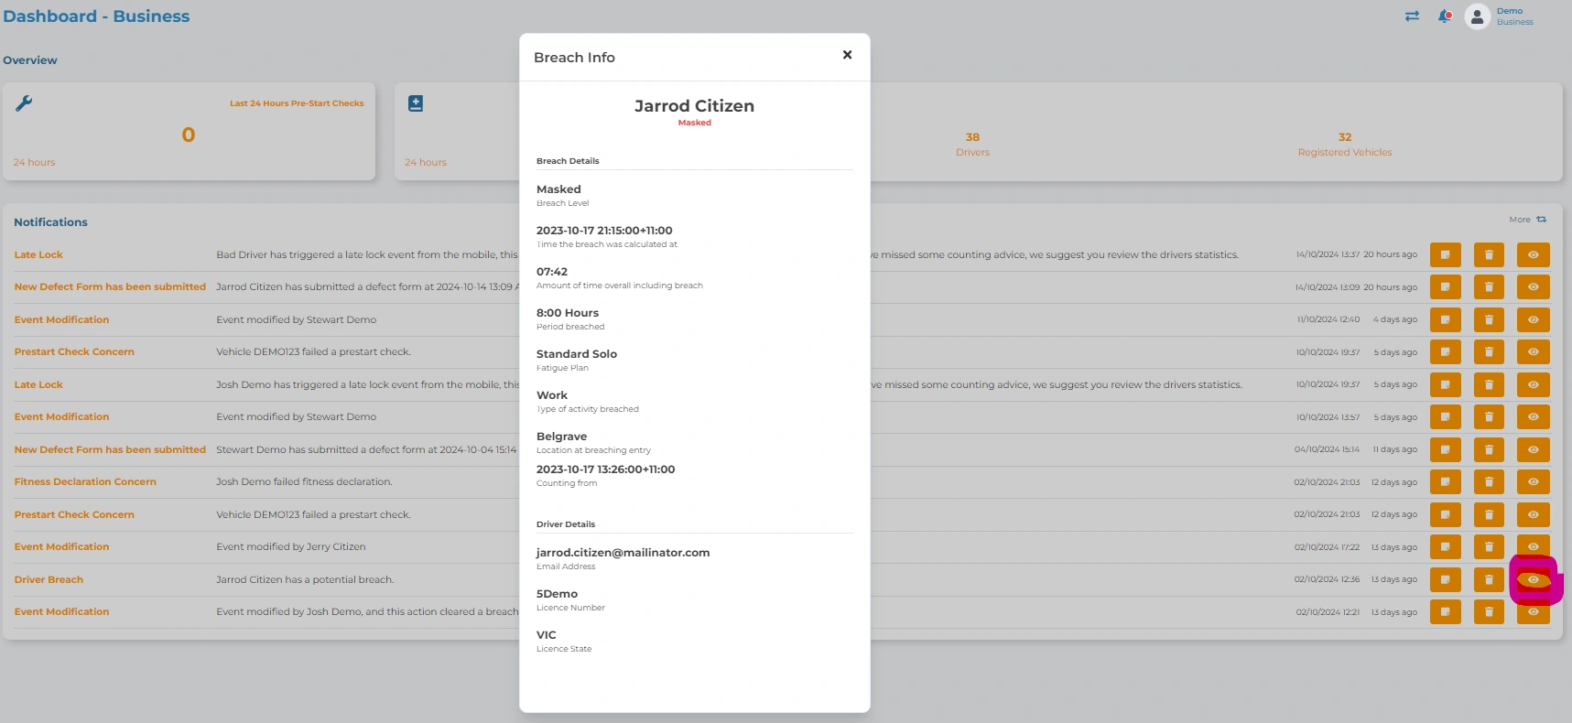
Task: Click 'Last 24 Hours Pre-Start Checks' label
Action: click(x=297, y=103)
